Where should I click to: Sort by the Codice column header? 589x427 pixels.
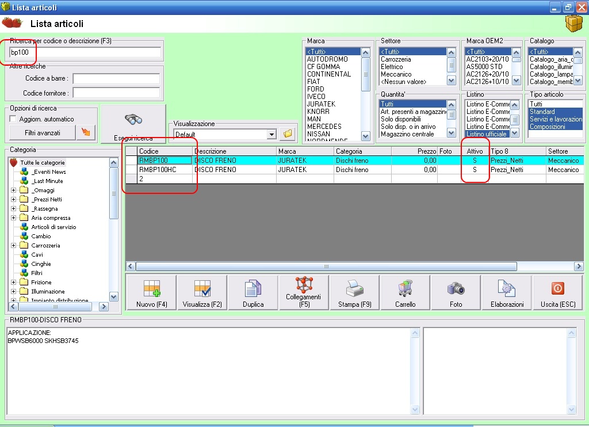(165, 151)
